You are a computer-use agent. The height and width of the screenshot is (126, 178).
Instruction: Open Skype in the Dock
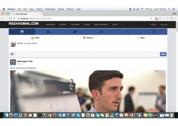pos(78,115)
